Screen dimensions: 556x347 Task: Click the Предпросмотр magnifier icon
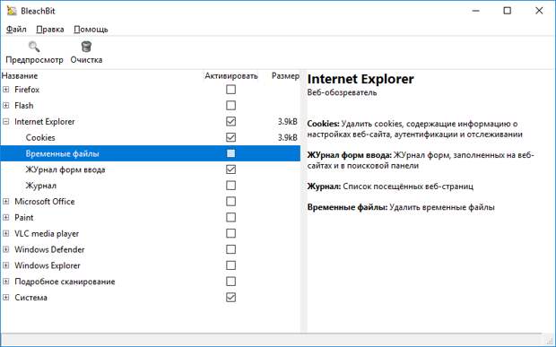tap(34, 47)
